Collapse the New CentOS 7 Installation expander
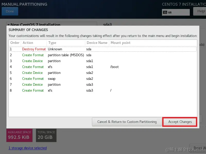 pyautogui.click(x=8, y=24)
